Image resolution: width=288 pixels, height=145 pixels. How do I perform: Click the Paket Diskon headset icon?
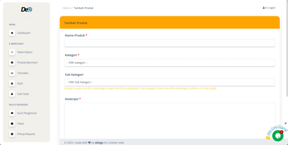coord(12,52)
